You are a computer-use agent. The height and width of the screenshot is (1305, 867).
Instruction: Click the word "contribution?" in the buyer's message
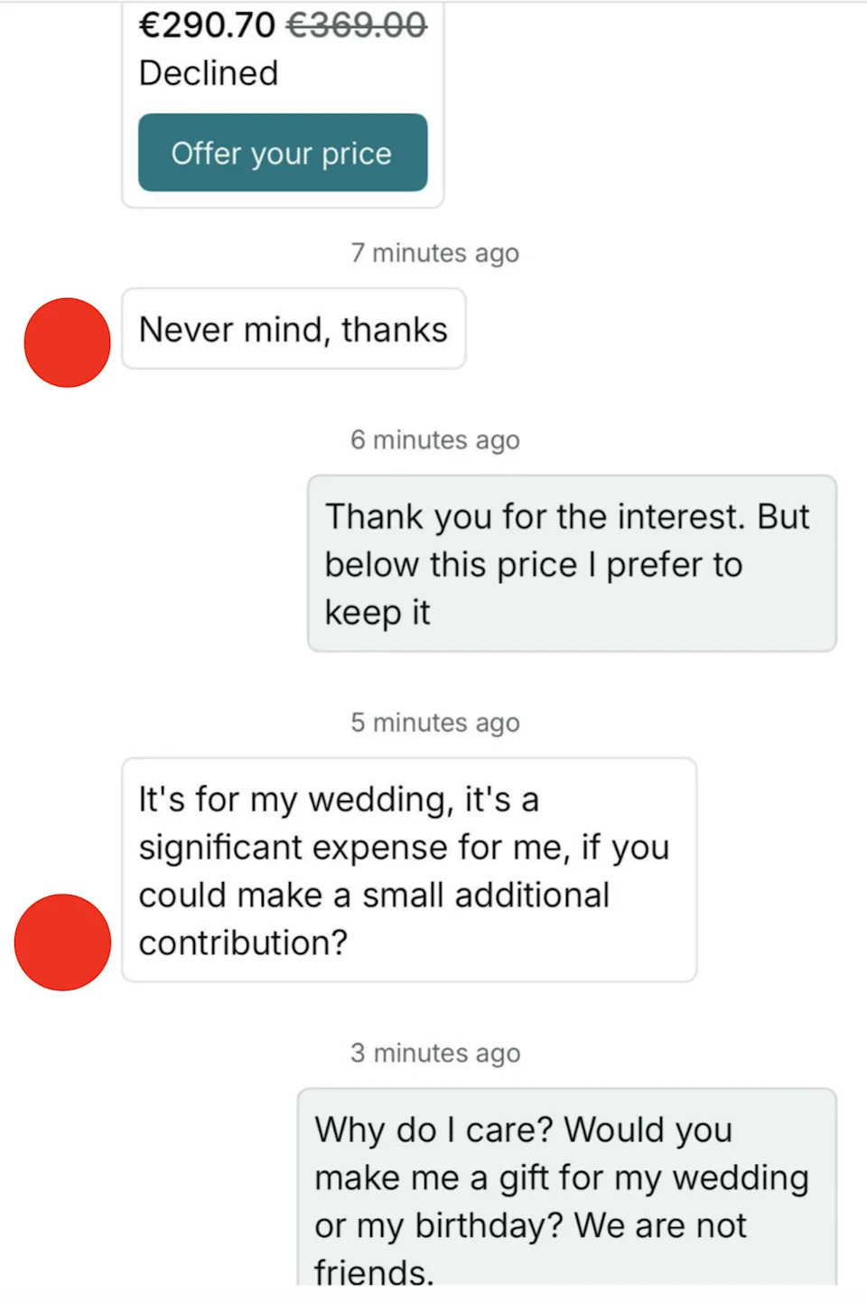[x=243, y=944]
